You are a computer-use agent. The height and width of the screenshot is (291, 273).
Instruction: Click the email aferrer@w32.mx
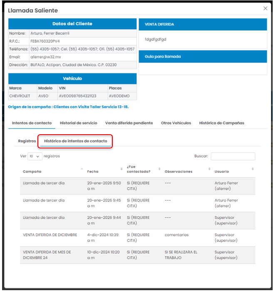click(46, 57)
